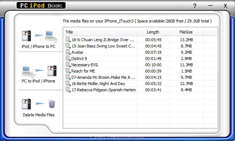The width and height of the screenshot is (235, 141).
Task: Click the file size 2.9MB for District 9
Action: click(x=186, y=59)
